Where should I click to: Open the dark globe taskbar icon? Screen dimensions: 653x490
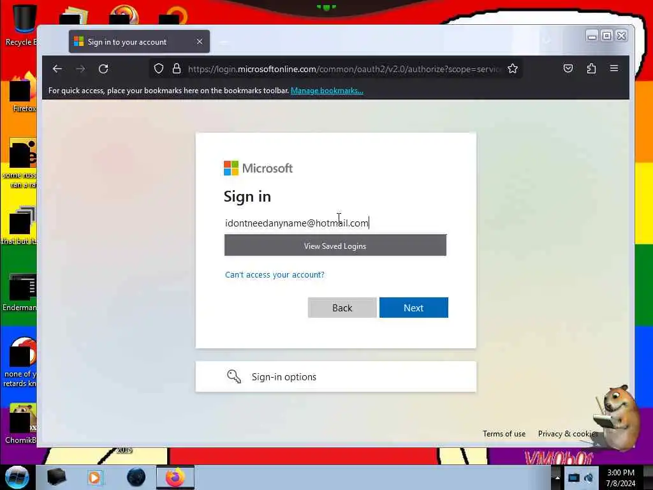coord(136,477)
